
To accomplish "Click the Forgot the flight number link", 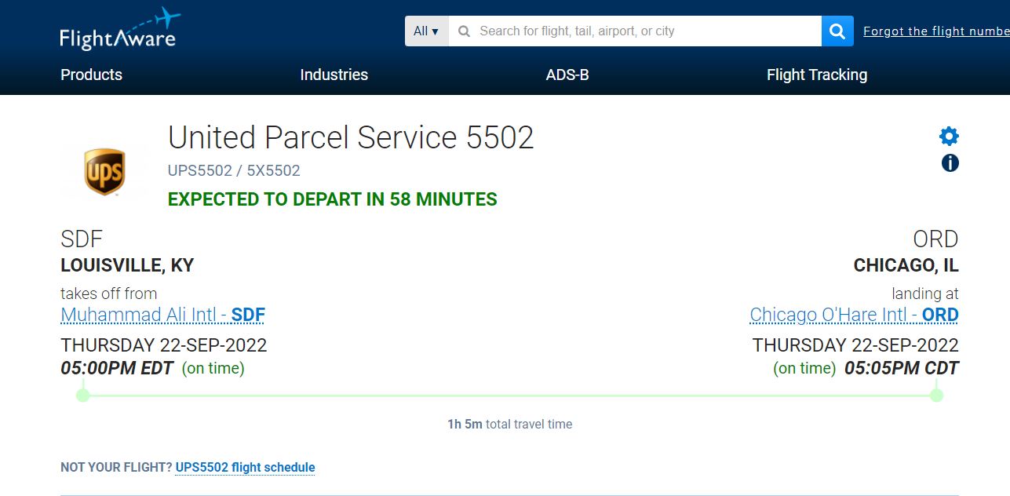I will point(935,31).
